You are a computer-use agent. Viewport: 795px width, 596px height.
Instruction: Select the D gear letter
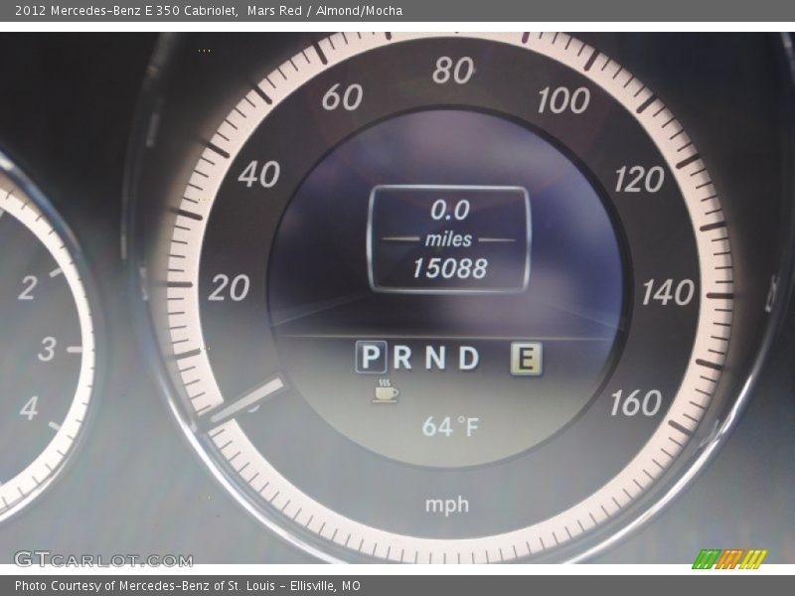click(x=469, y=358)
